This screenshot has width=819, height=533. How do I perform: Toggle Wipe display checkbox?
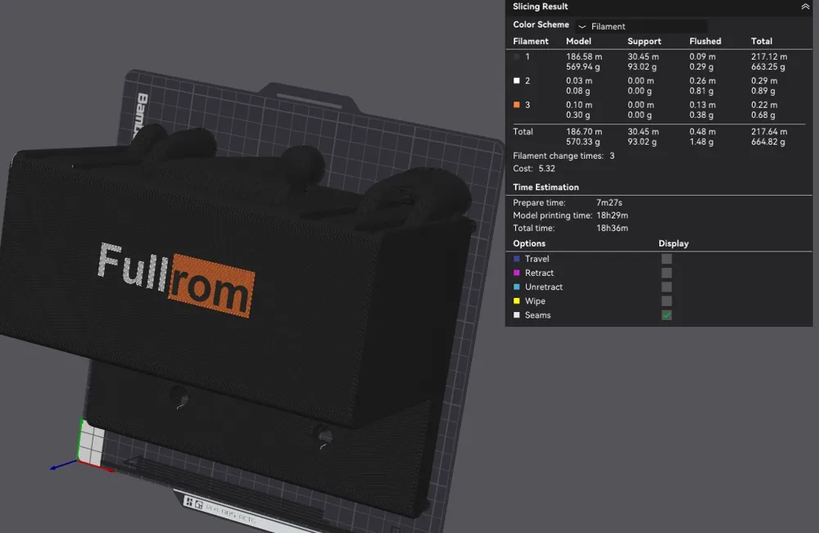667,301
